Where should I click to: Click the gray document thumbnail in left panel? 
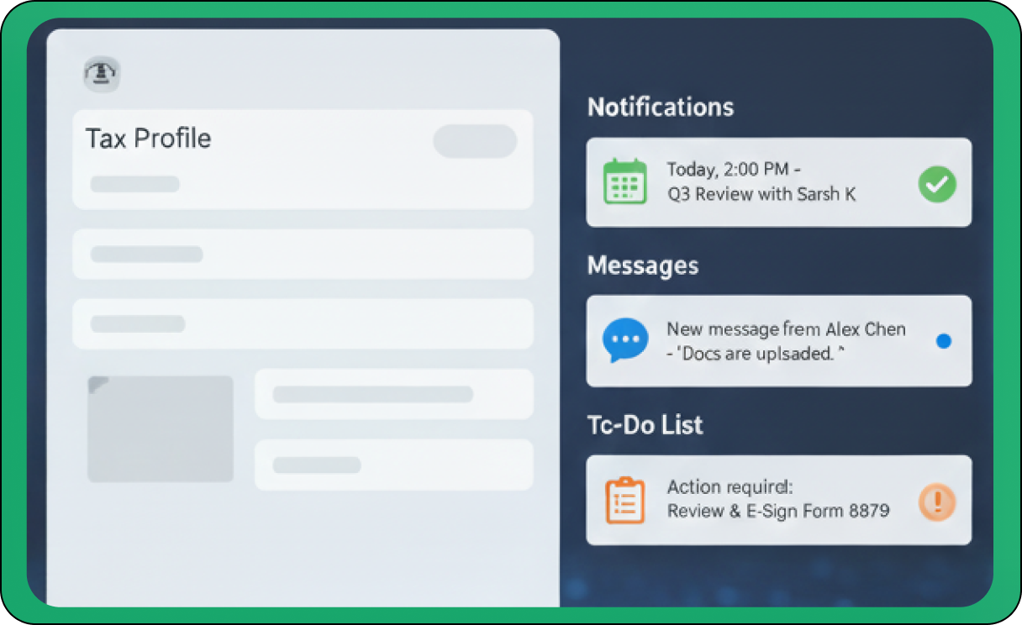[161, 428]
